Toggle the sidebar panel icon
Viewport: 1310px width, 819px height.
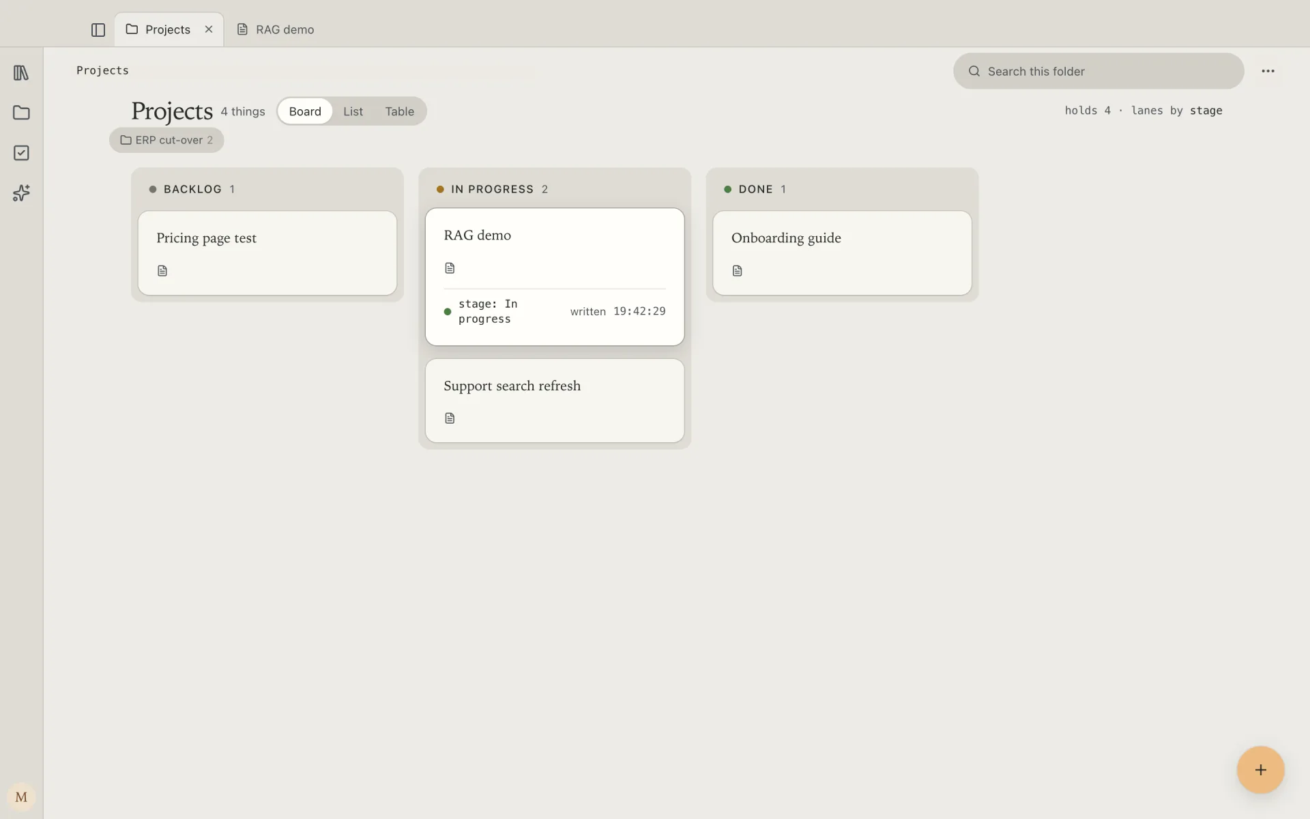[98, 29]
